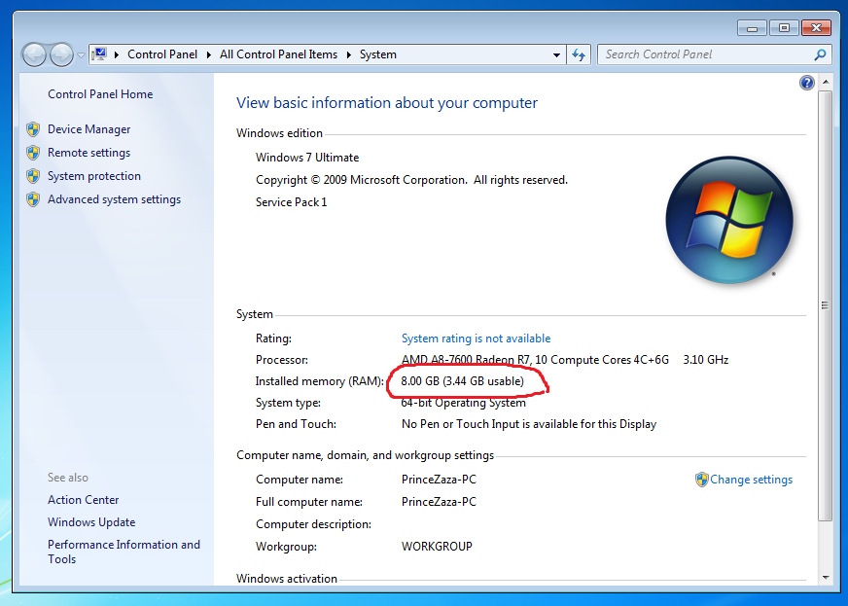Select All Control Panel Items breadcrumb
Image resolution: width=848 pixels, height=606 pixels.
278,54
